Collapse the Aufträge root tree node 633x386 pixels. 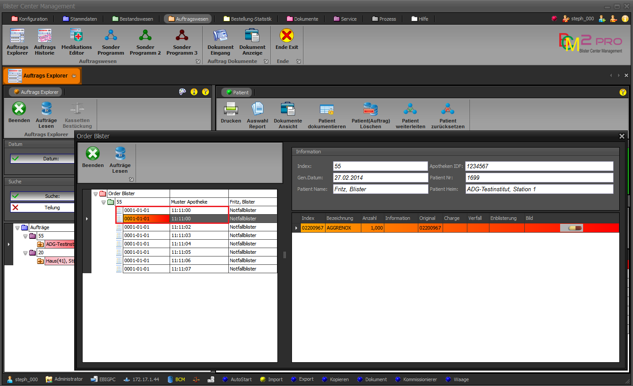point(18,228)
